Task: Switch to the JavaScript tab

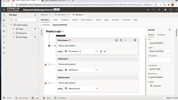Action: click(x=126, y=20)
